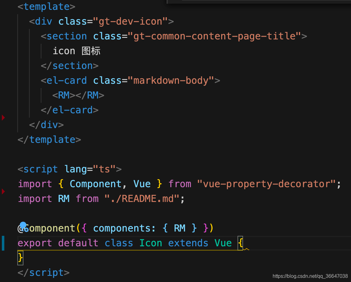Click red gutter arrow beside closing div
The image size is (351, 282).
tap(3, 117)
